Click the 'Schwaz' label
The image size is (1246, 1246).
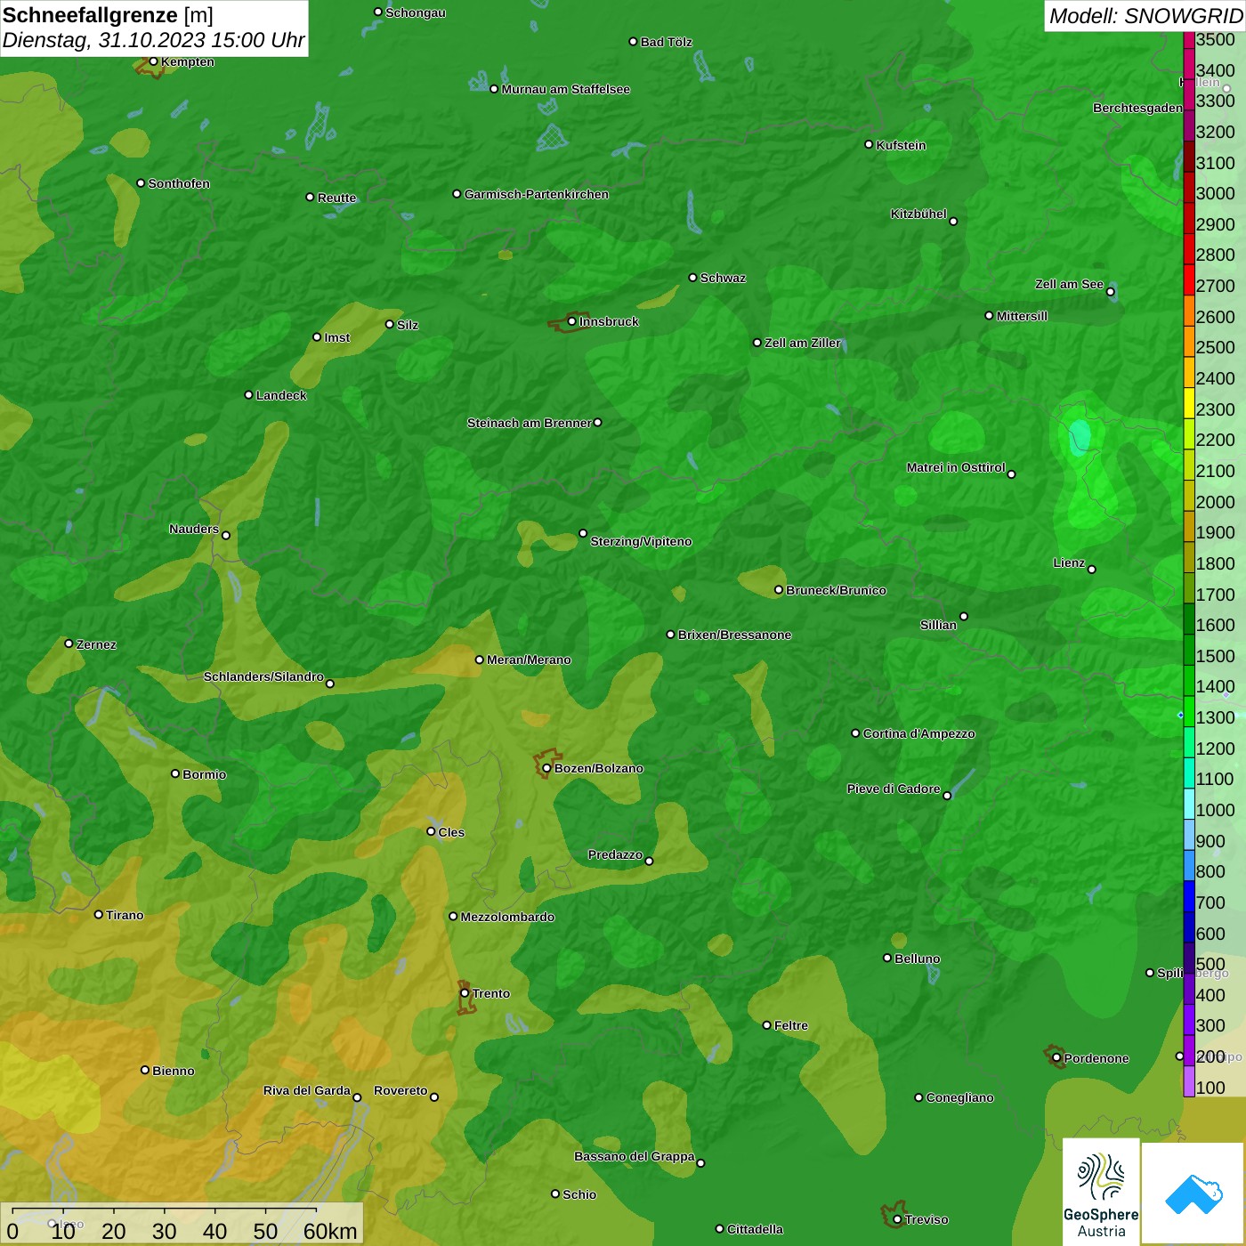pos(723,278)
